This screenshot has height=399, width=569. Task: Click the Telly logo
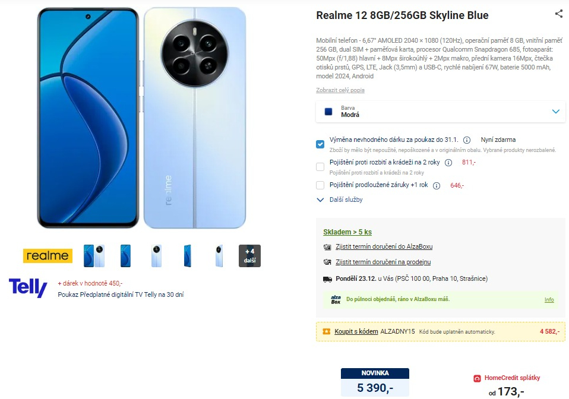(x=28, y=288)
